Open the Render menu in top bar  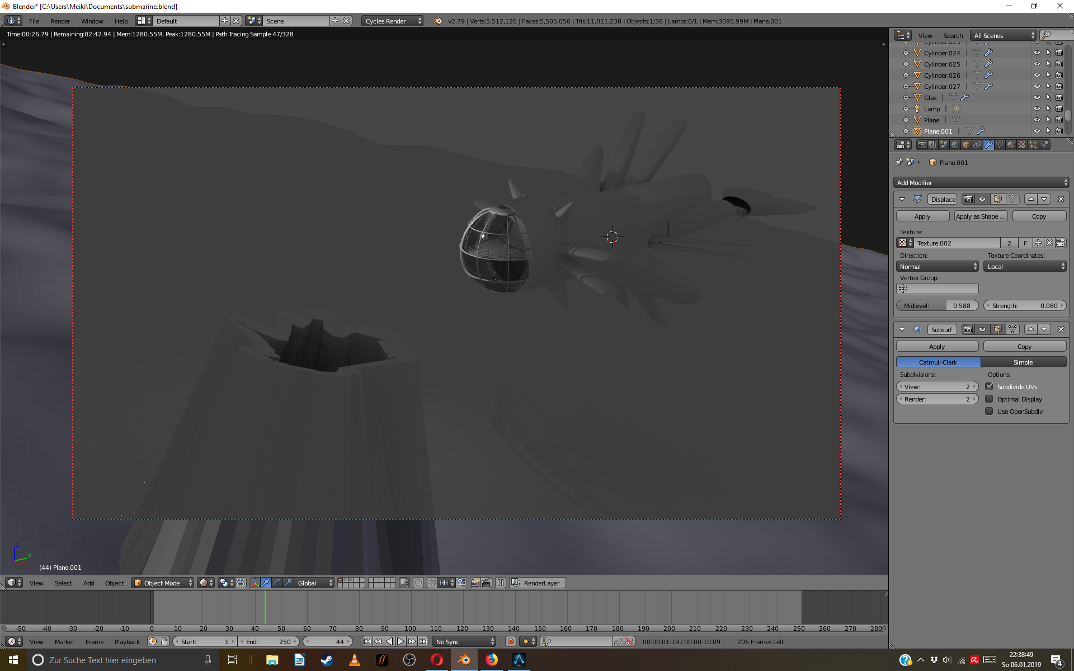pyautogui.click(x=60, y=21)
